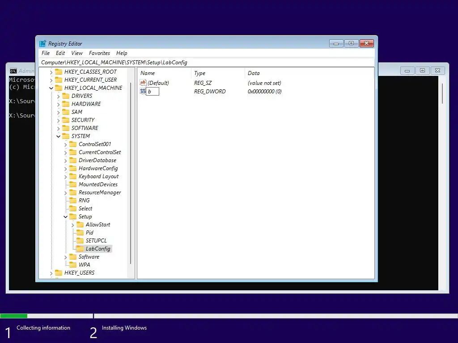Screen dimensions: 458x343
Task: Click the REG_SZ type cell
Action: [203, 83]
